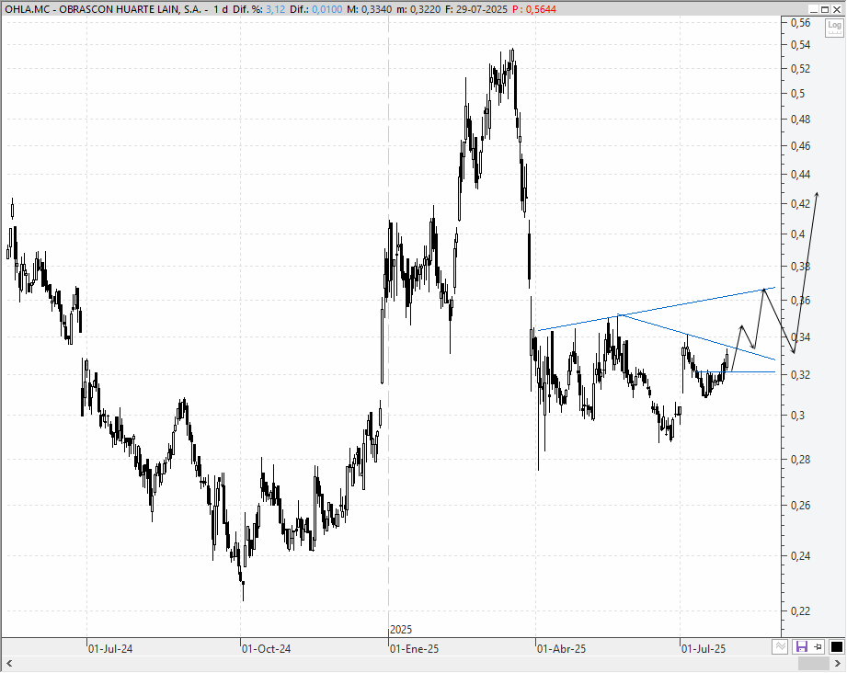Maximize the OHLA.MC chart window
The width and height of the screenshot is (847, 673).
click(825, 9)
